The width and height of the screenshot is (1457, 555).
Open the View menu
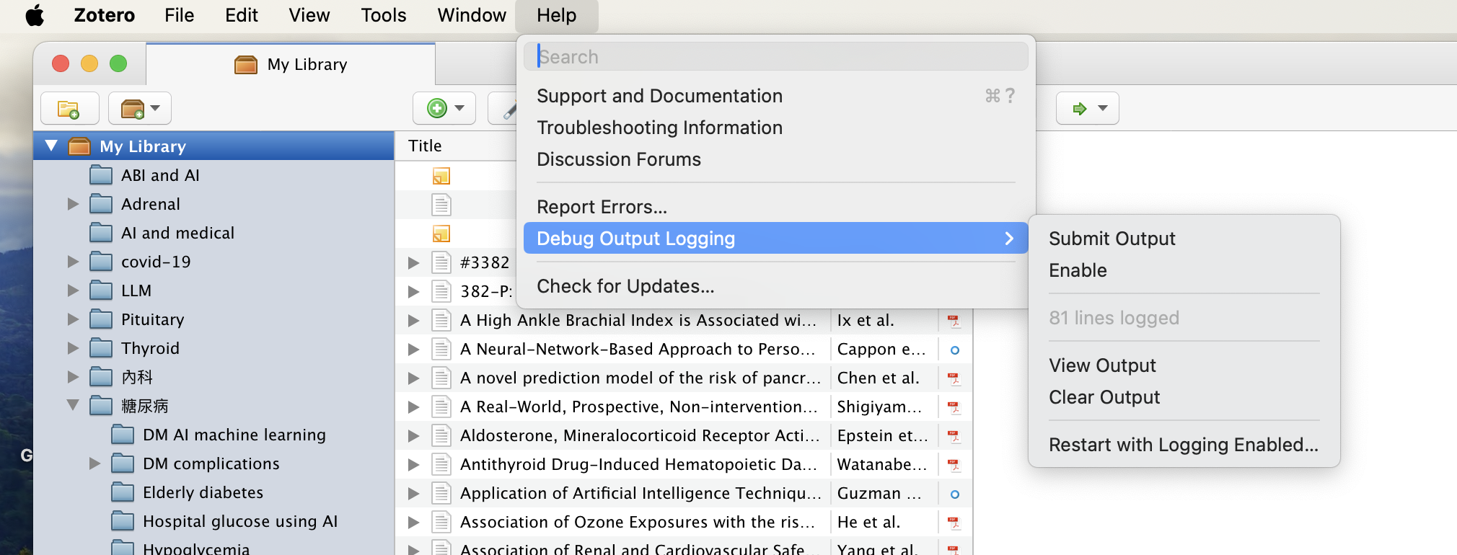point(309,15)
